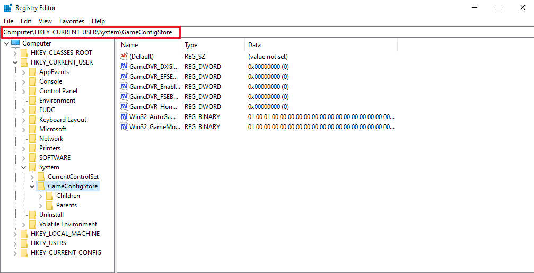The height and width of the screenshot is (273, 534).
Task: Click the Uninstall folder icon
Action: point(32,215)
